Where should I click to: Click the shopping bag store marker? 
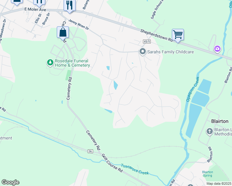click(63, 33)
